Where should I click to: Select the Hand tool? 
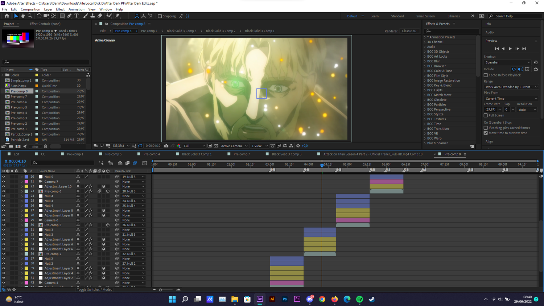23,16
